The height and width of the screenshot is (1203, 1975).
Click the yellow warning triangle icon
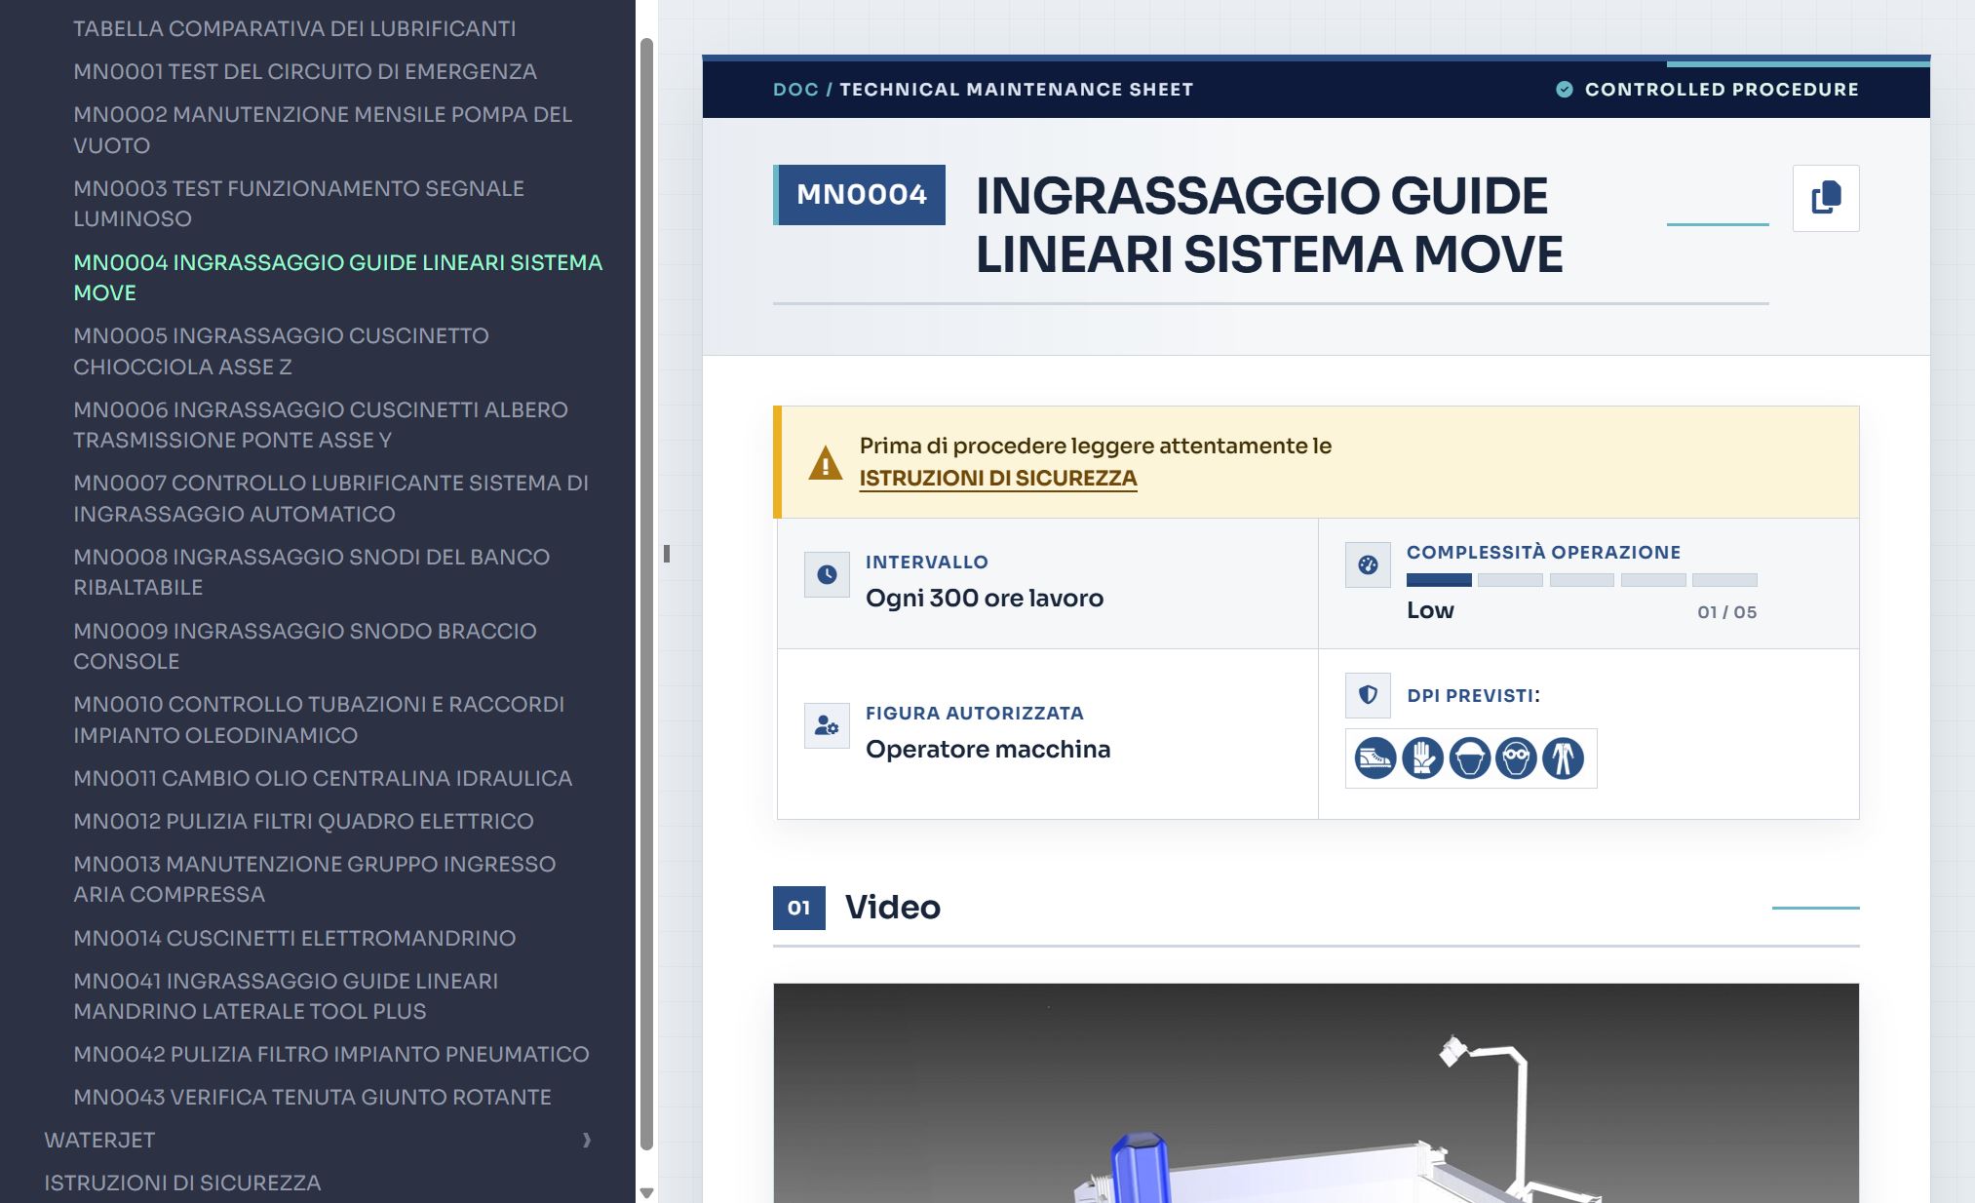click(825, 463)
